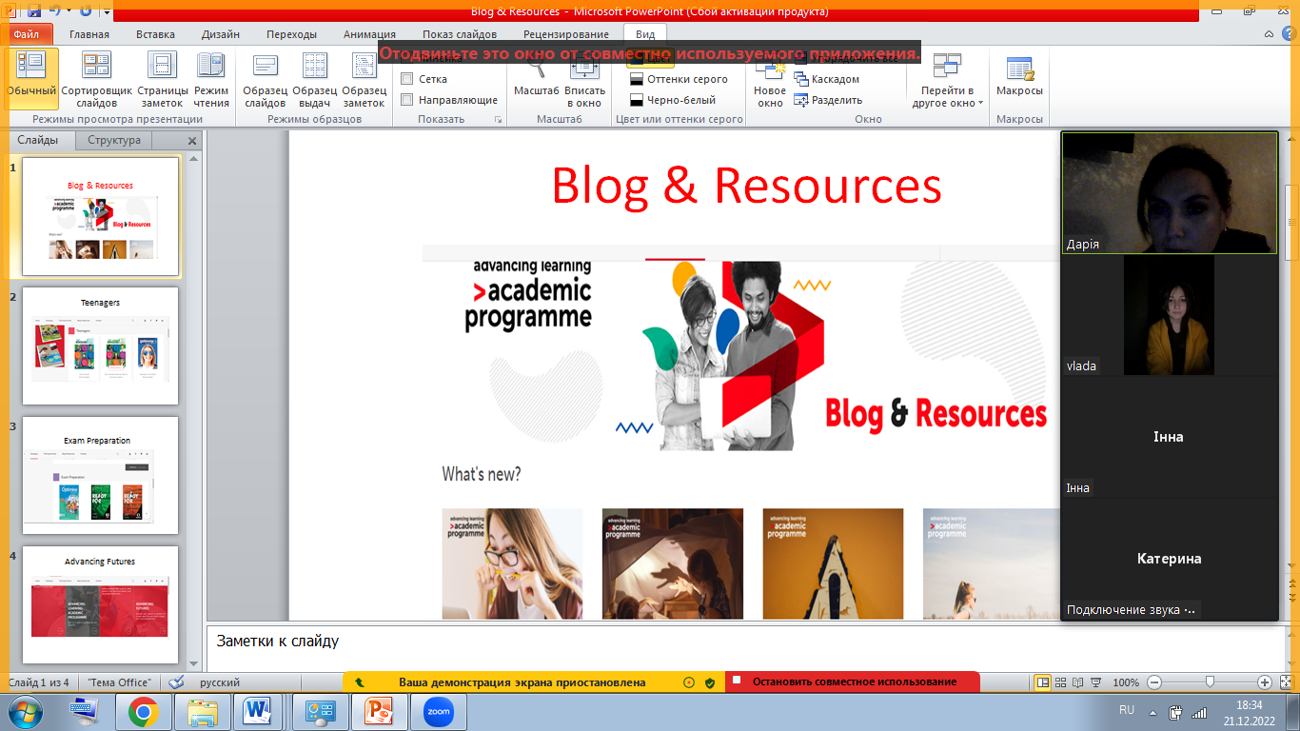The width and height of the screenshot is (1300, 731).
Task: Click the Undo arrow in quick access toolbar
Action: pos(57,11)
